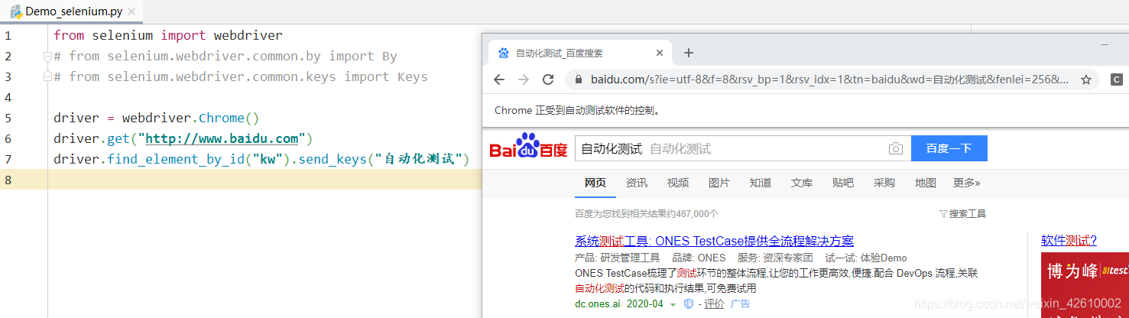This screenshot has height=318, width=1129.
Task: Click the fold end marker on line 3
Action: point(47,76)
